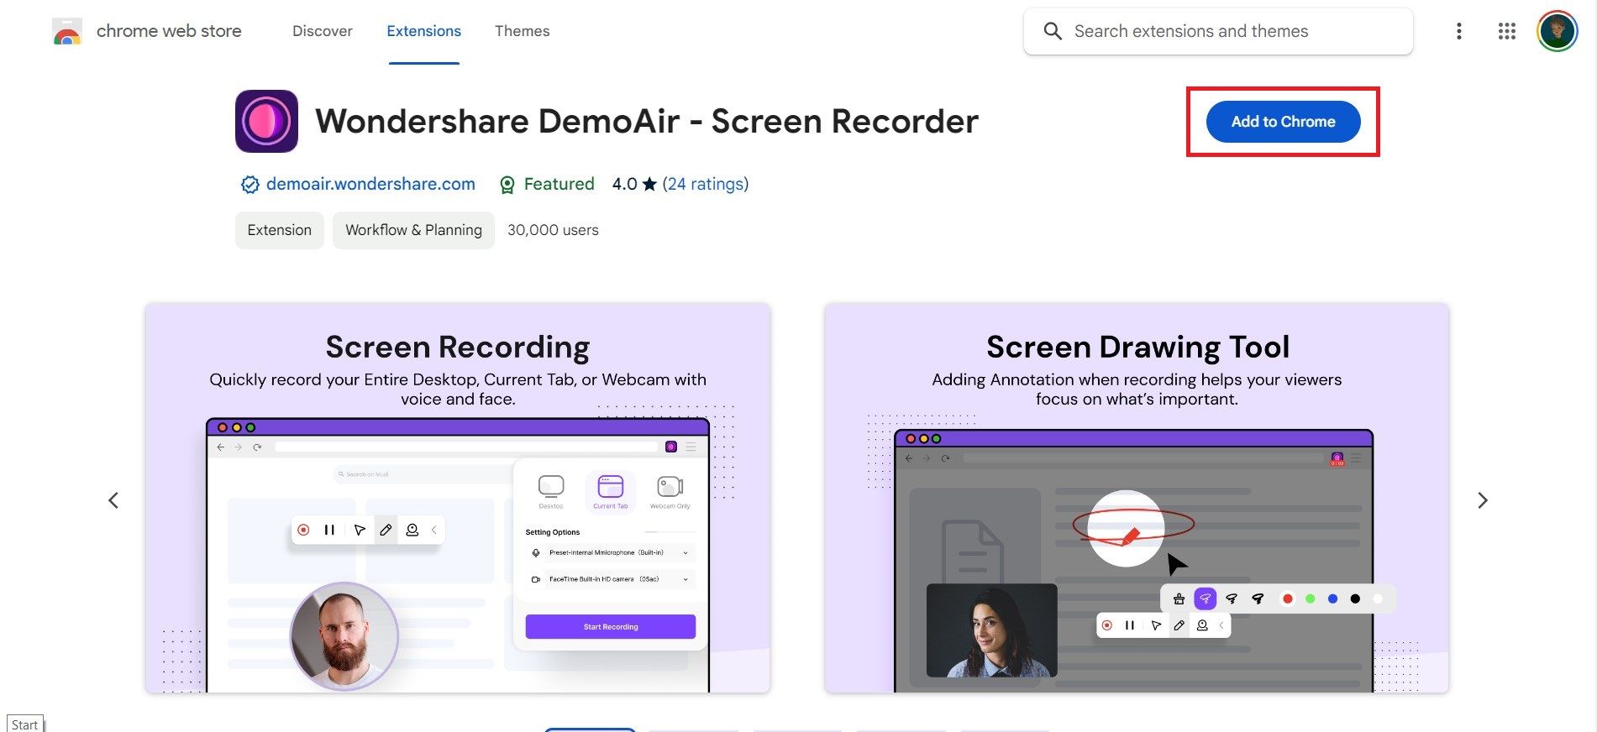Click the Workflow & Planning chip
Image resolution: width=1597 pixels, height=732 pixels.
(x=413, y=230)
